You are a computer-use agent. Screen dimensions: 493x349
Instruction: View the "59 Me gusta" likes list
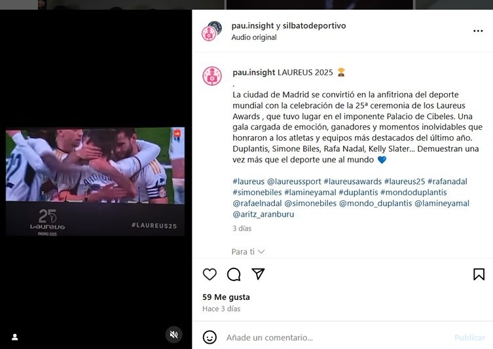tap(226, 297)
